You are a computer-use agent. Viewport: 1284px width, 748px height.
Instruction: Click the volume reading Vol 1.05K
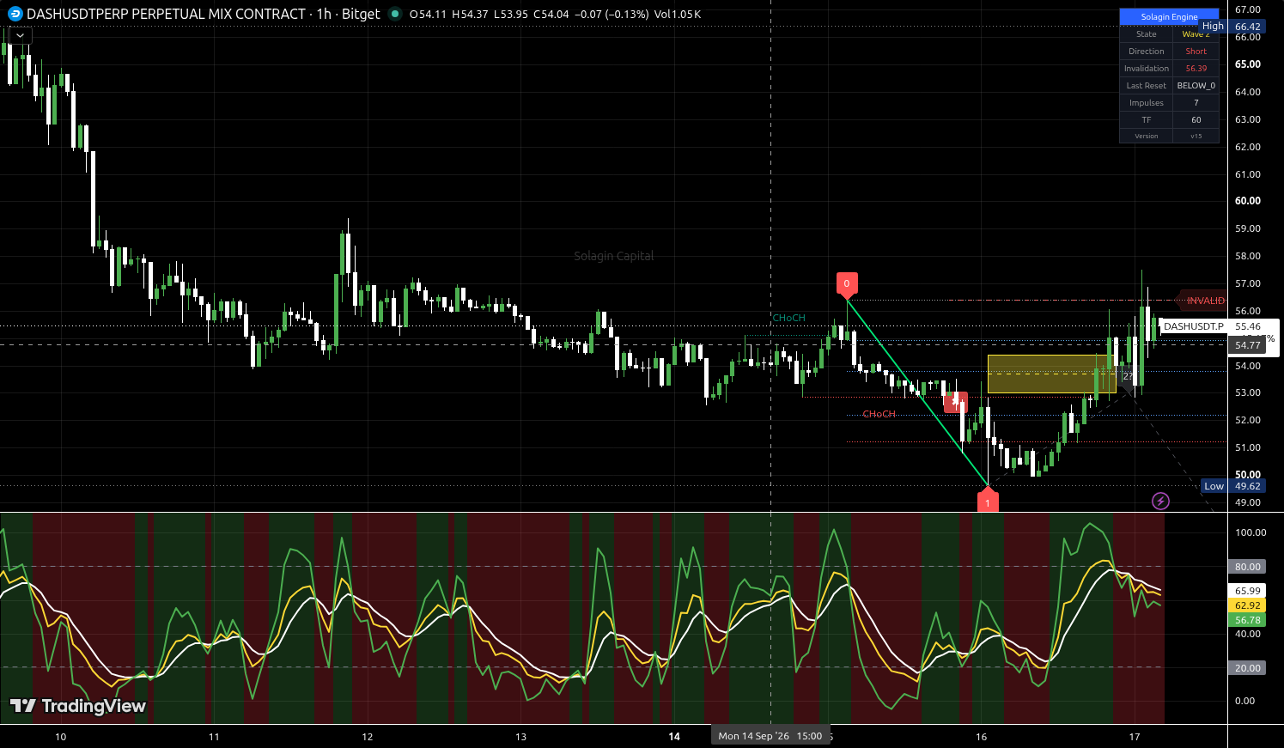coord(679,14)
